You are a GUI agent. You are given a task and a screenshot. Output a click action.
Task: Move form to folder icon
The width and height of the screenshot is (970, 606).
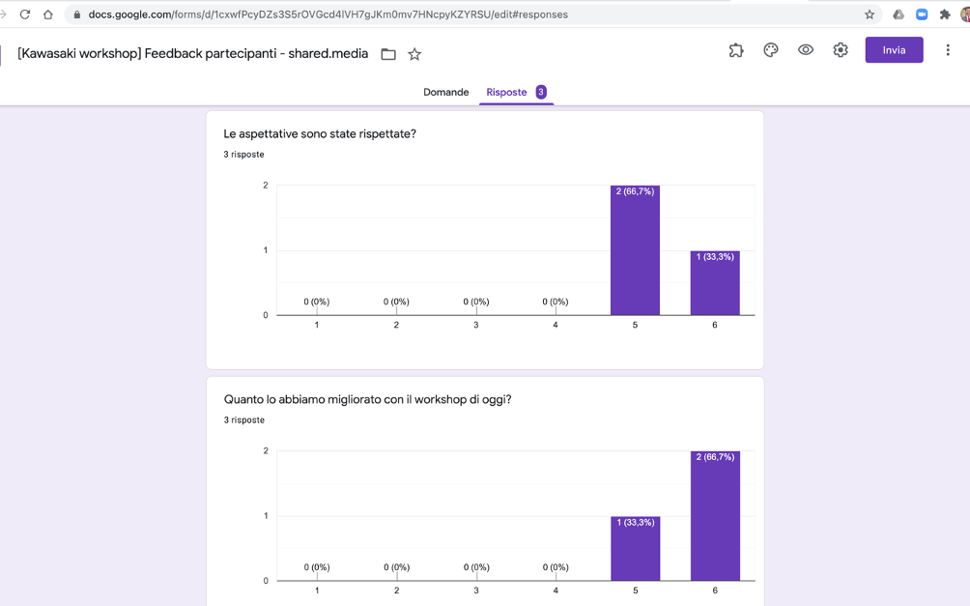(x=388, y=54)
